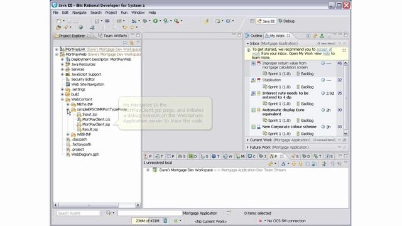Expand Dave's Mortgage Dev Workspace in Pending Changes
Screen dimensions: 402x226
[148, 170]
